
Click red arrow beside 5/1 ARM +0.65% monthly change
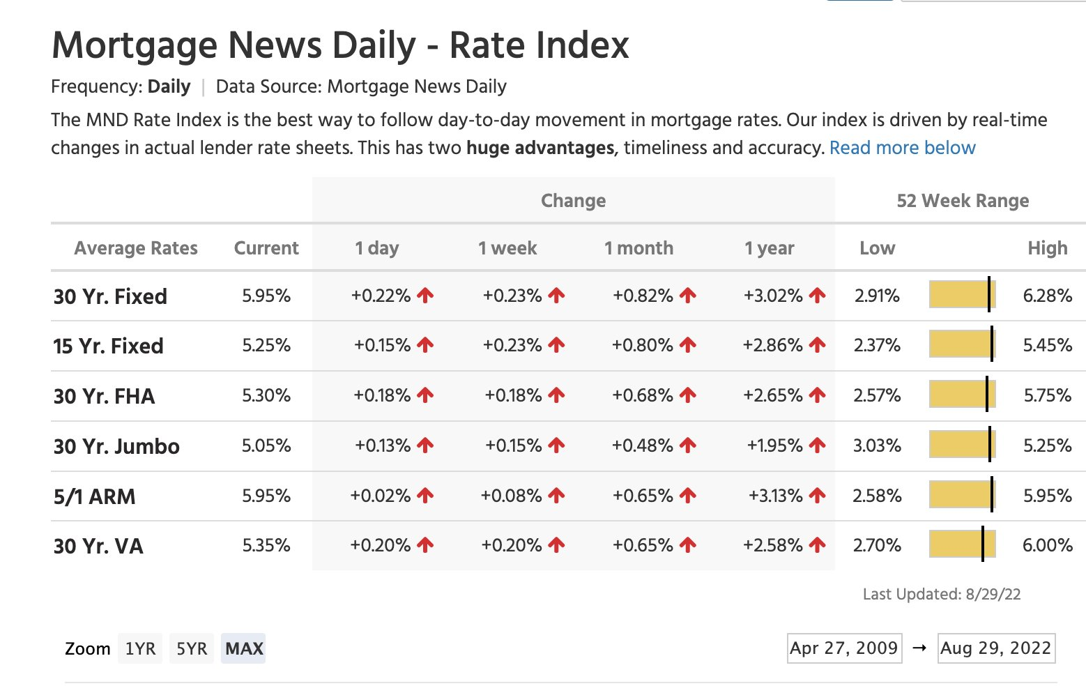(688, 496)
